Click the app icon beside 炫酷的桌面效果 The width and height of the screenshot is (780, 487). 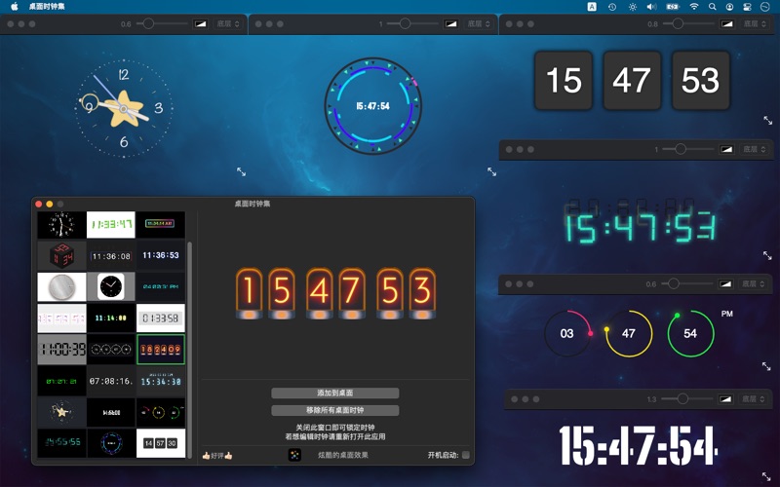tap(294, 455)
